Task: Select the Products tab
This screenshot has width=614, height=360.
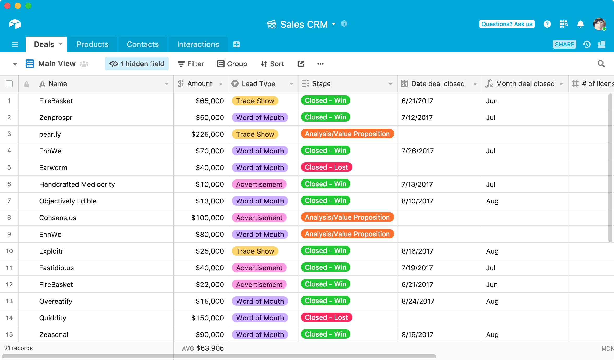Action: (x=93, y=44)
